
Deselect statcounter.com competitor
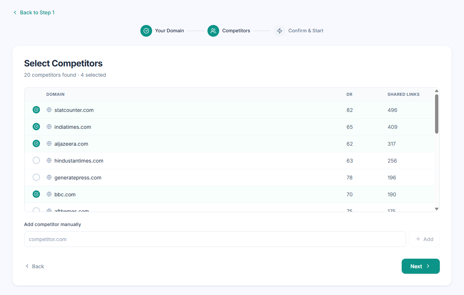36,110
